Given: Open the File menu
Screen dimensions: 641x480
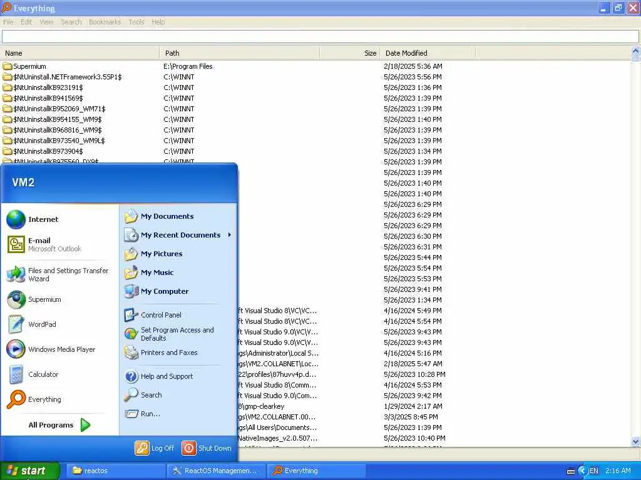Looking at the screenshot, I should point(8,22).
